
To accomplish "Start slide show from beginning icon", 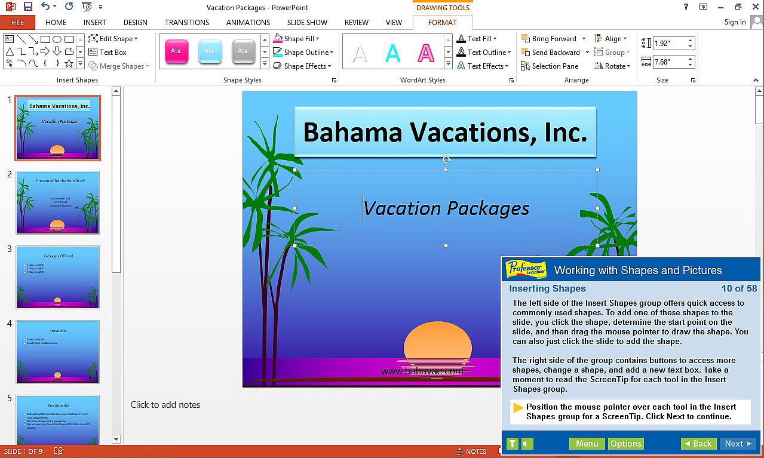I will [x=87, y=7].
